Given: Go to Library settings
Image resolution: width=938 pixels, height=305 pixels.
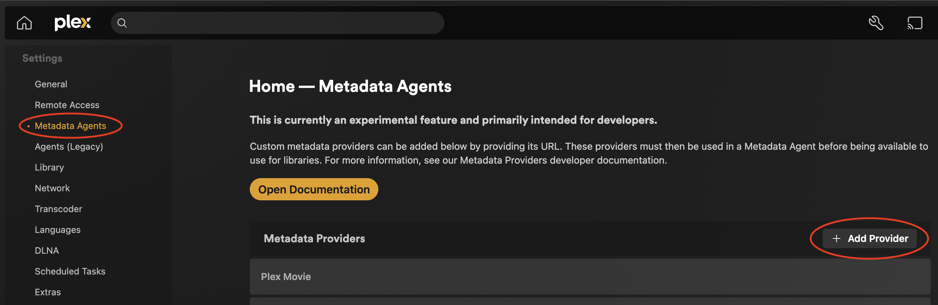Looking at the screenshot, I should 49,167.
